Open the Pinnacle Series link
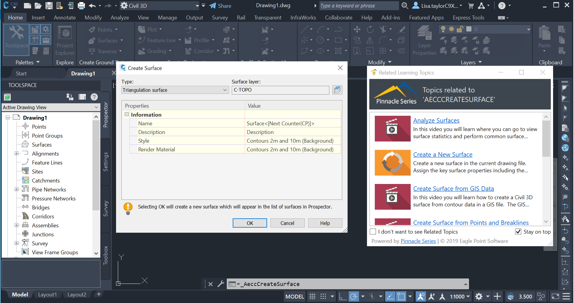 [418, 241]
